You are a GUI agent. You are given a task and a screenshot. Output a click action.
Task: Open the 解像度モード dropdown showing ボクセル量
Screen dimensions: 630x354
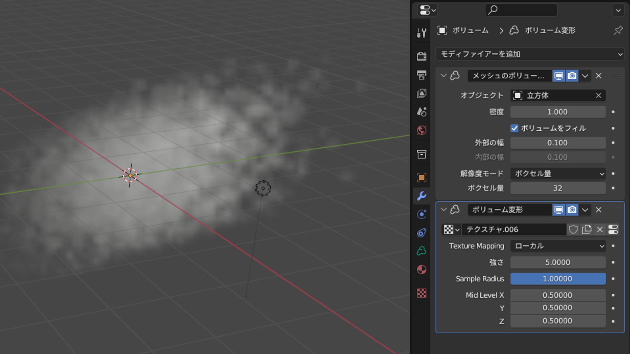tap(558, 174)
